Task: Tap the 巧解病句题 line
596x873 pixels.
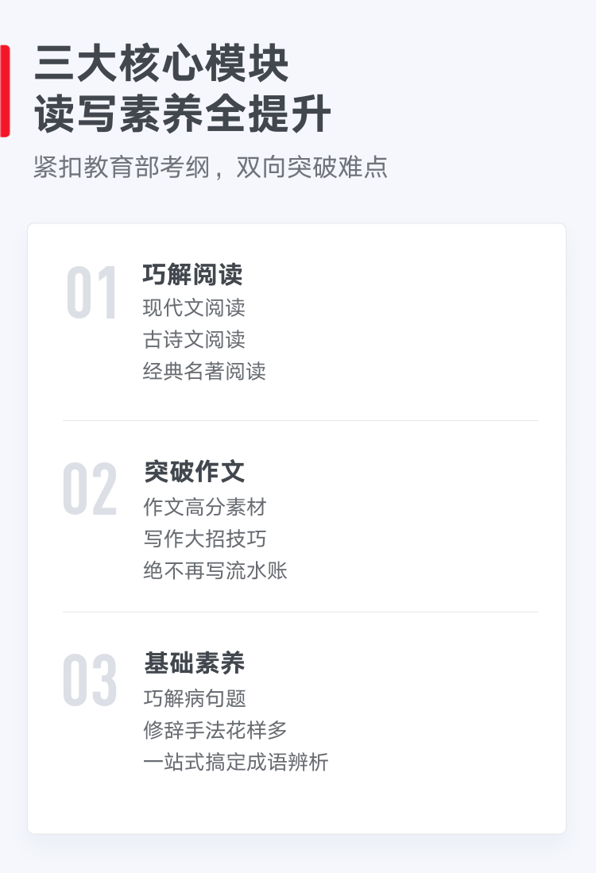Action: [195, 698]
